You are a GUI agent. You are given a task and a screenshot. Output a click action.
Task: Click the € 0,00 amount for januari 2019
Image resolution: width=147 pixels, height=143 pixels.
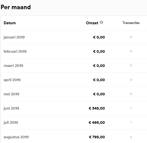point(99,37)
